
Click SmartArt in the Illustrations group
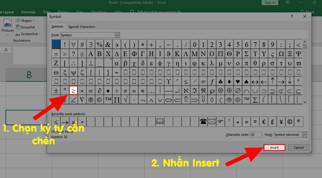tap(25, 27)
